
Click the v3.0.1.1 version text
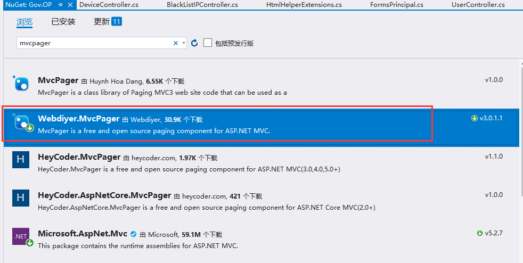[x=491, y=118]
